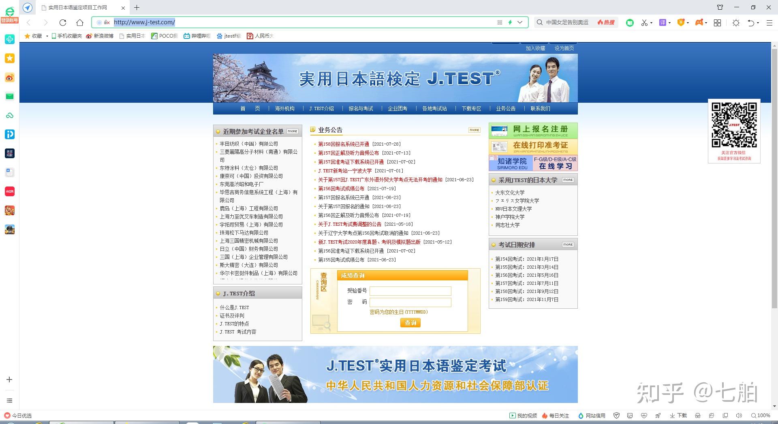Image resolution: width=778 pixels, height=424 pixels.
Task: Open the translate tool icon
Action: click(663, 23)
